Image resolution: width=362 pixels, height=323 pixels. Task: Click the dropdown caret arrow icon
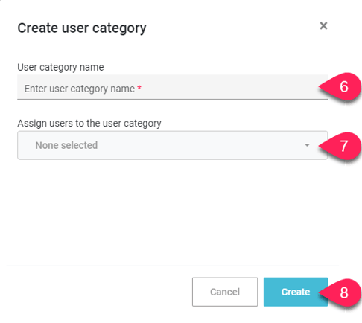tap(307, 145)
